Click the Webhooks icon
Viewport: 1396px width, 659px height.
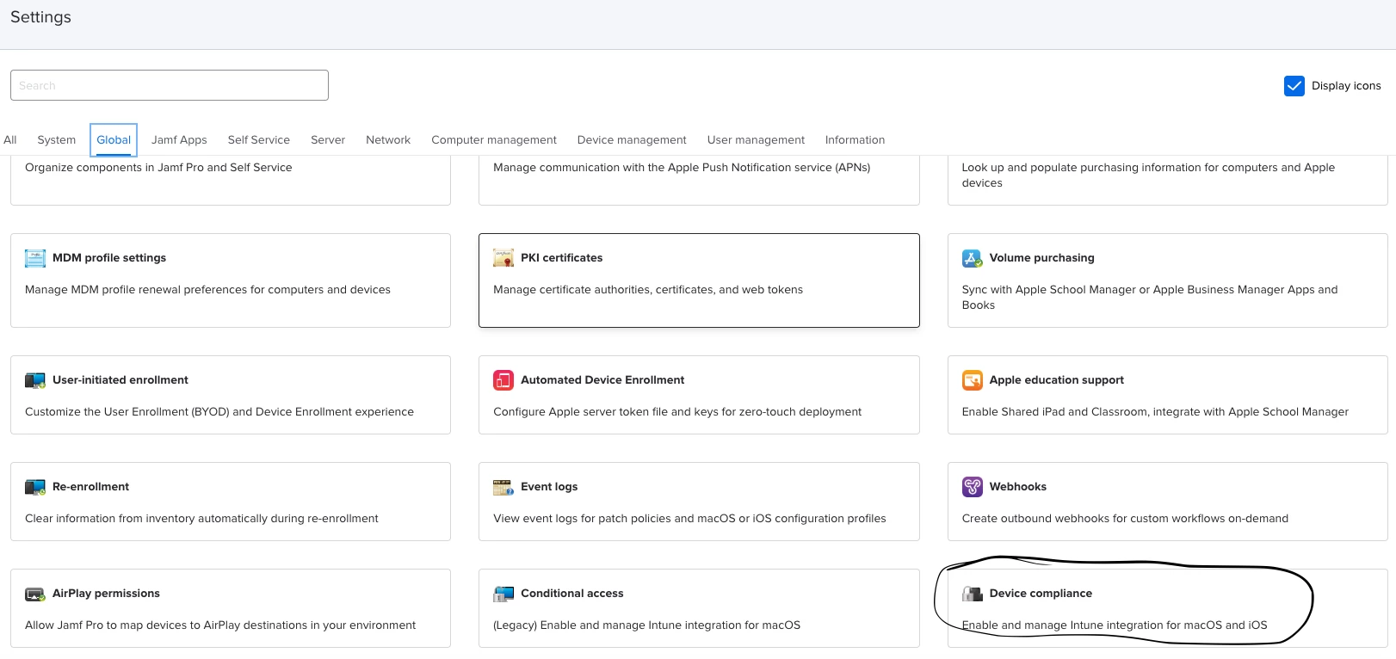pyautogui.click(x=973, y=487)
